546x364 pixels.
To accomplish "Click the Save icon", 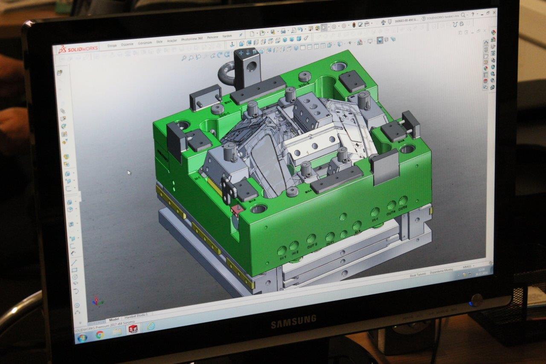I will pyautogui.click(x=273, y=32).
